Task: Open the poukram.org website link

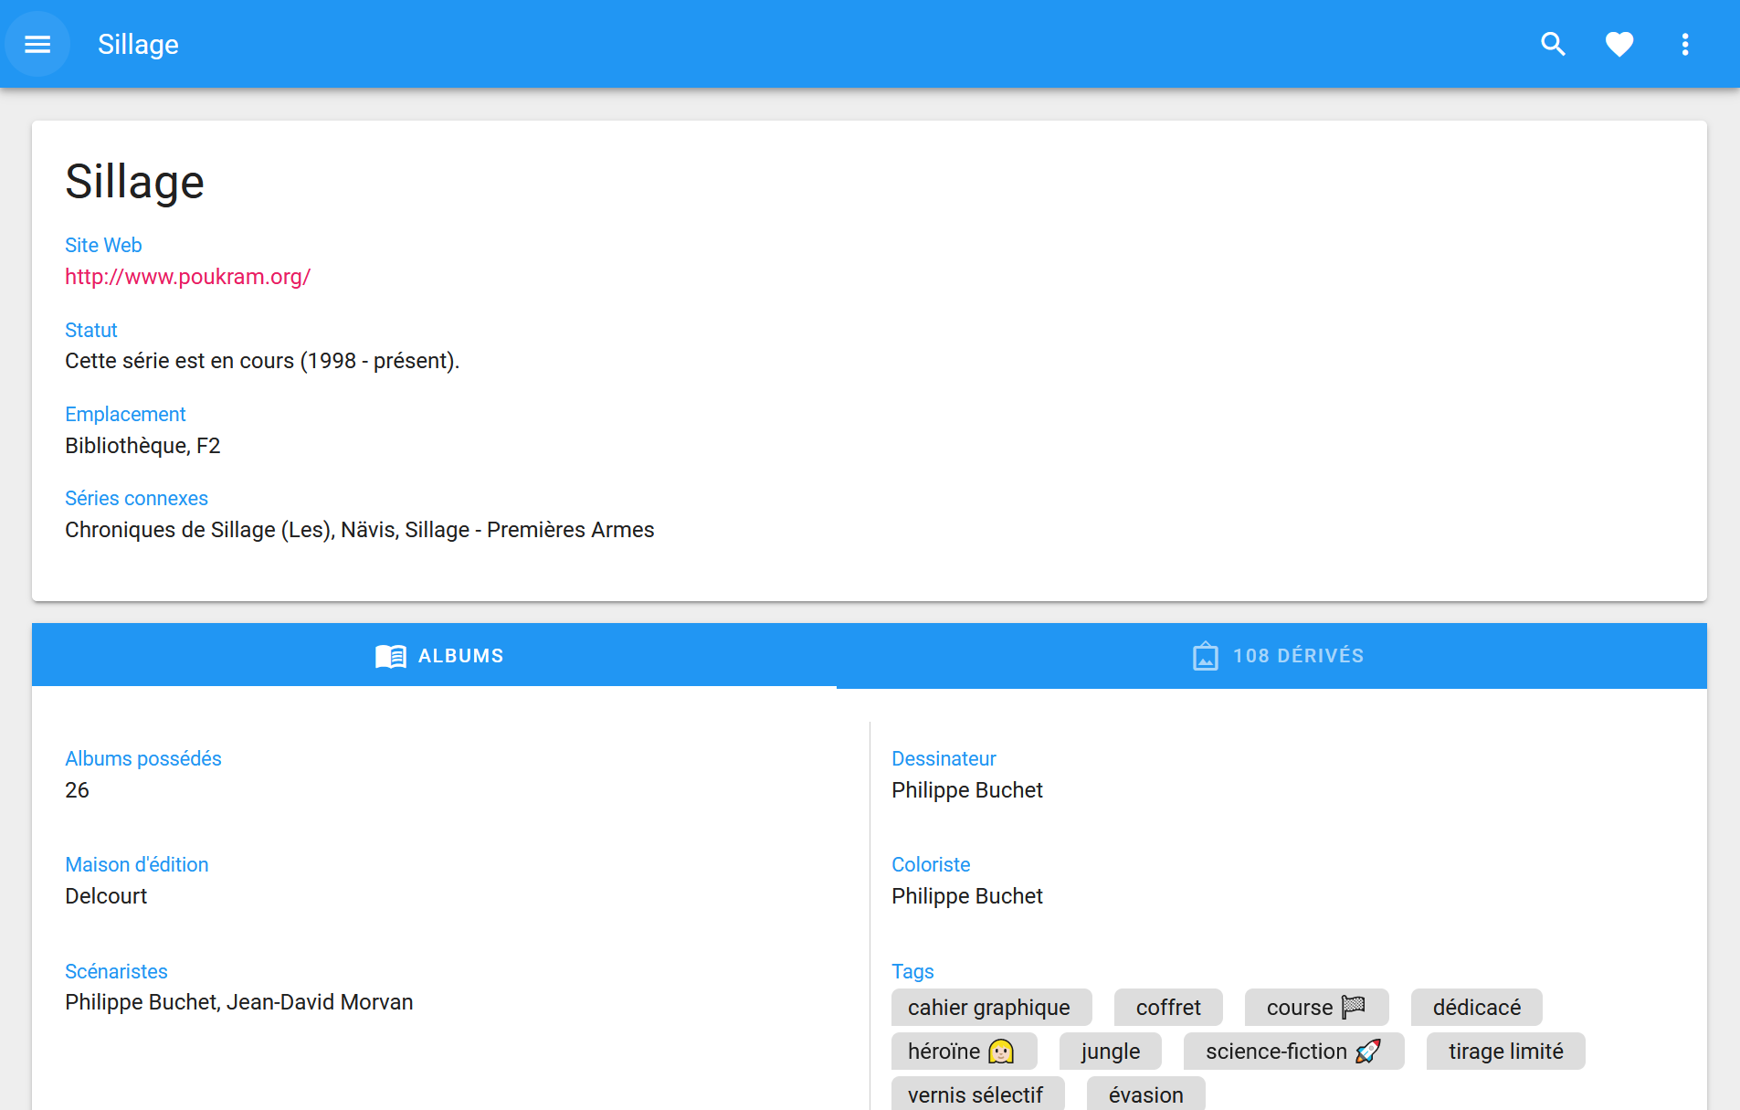Action: (187, 277)
